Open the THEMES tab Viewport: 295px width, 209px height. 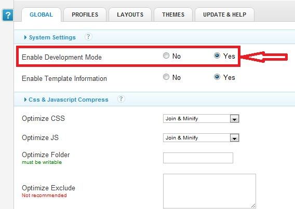(x=173, y=15)
